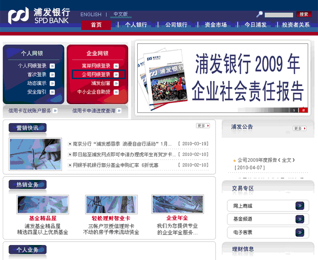
Task: Click the search key icon
Action: pyautogui.click(x=259, y=14)
